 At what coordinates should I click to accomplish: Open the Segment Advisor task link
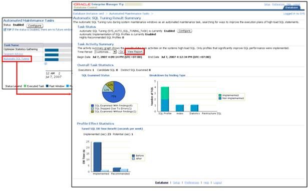tap(14, 54)
